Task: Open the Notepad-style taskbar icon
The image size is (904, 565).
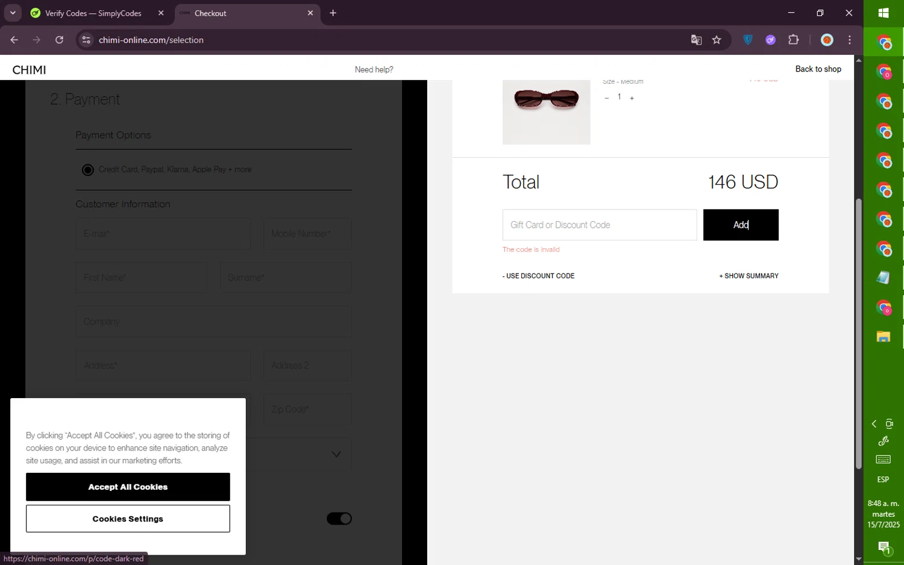Action: (x=884, y=278)
